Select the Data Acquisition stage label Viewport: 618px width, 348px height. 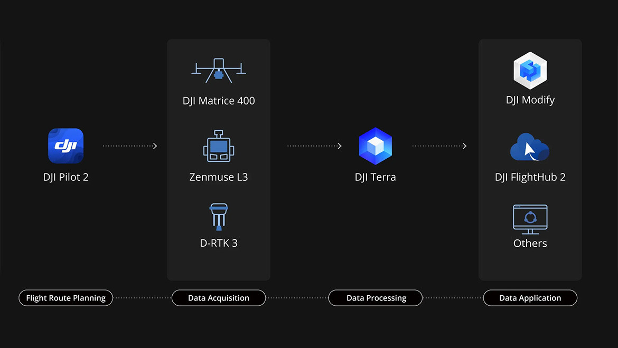[x=219, y=298]
